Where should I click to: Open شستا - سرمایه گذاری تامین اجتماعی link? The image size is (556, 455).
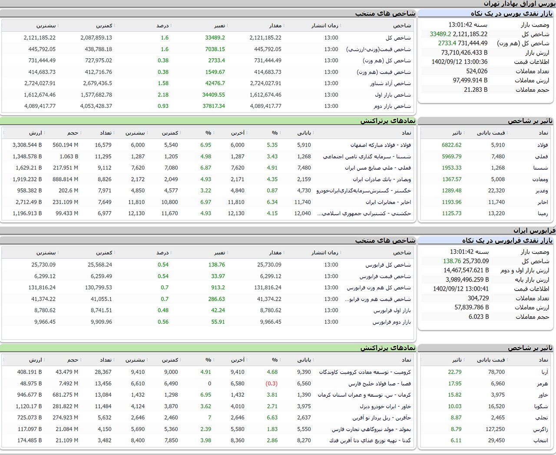pyautogui.click(x=367, y=157)
